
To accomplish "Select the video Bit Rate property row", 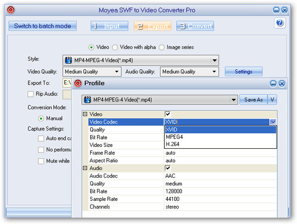I will coord(126,137).
